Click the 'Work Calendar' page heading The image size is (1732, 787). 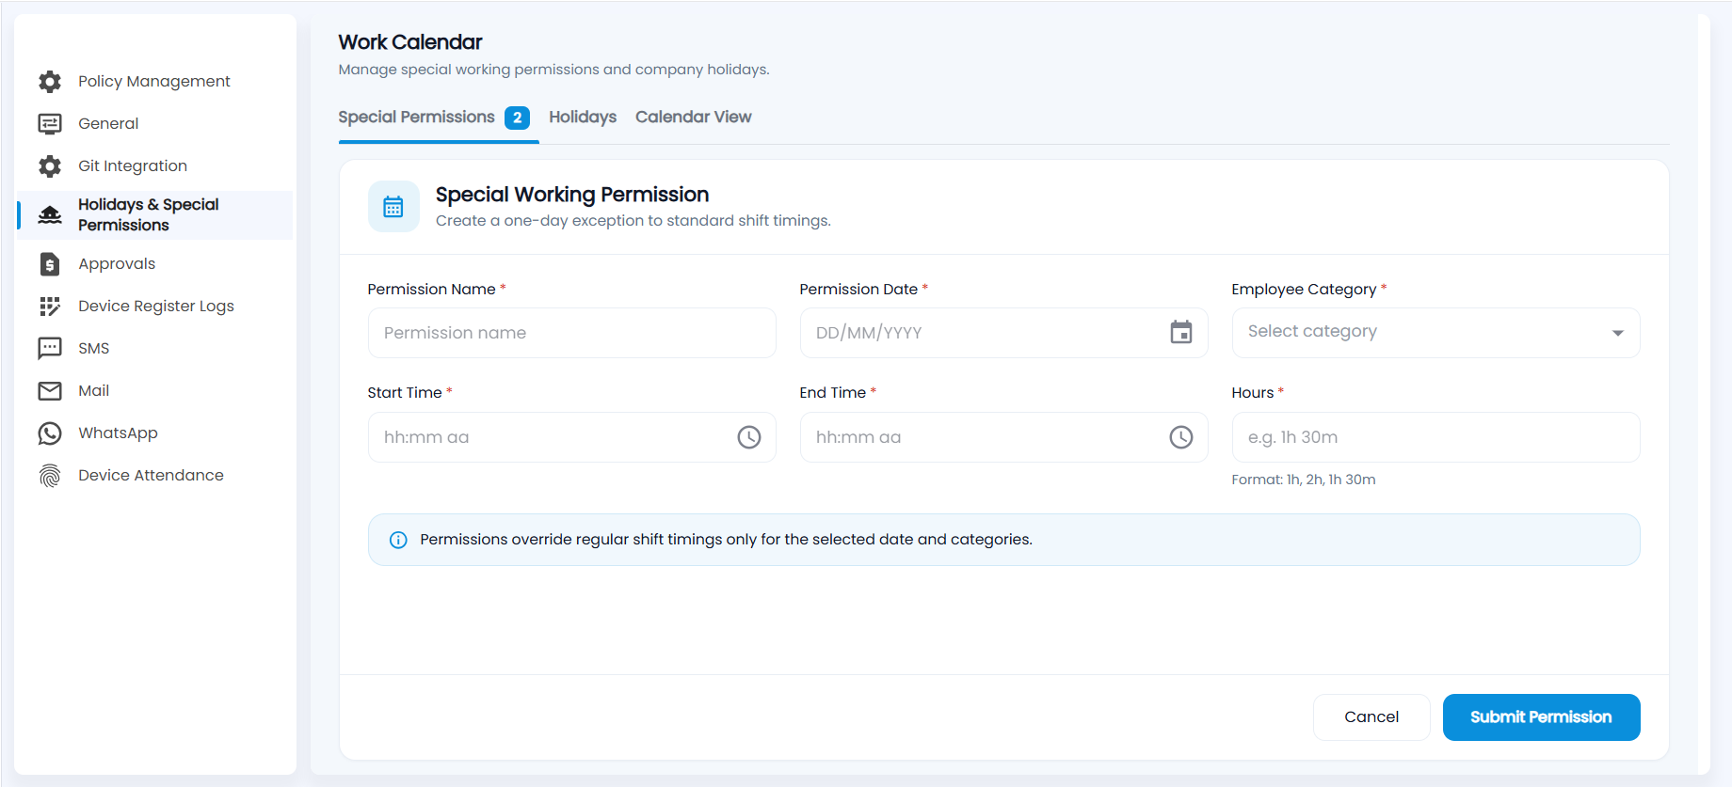(410, 42)
